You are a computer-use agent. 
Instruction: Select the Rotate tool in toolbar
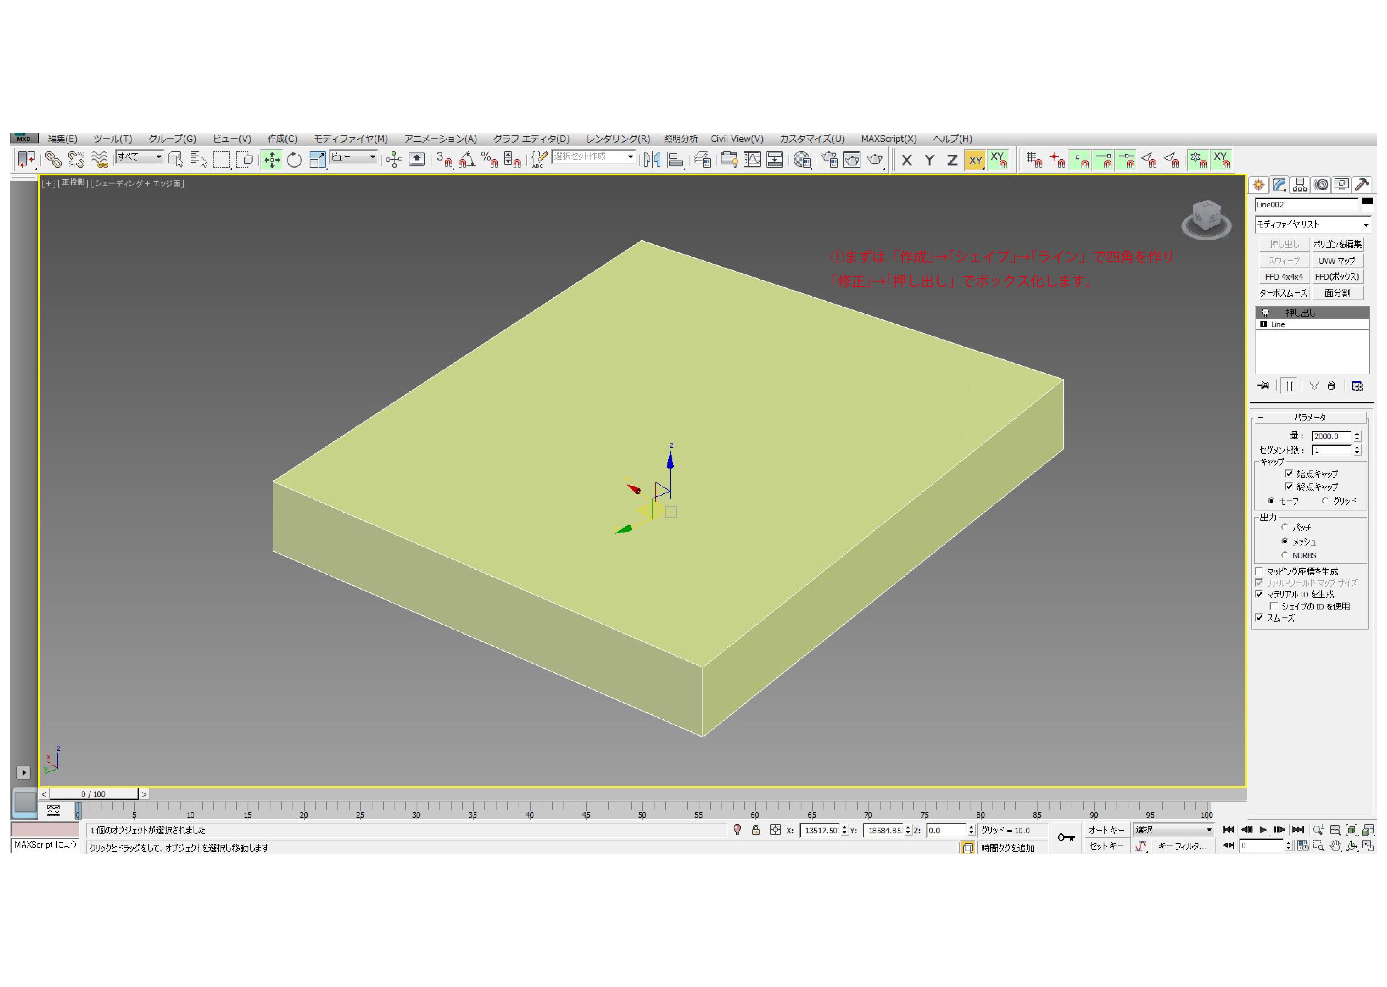[294, 160]
